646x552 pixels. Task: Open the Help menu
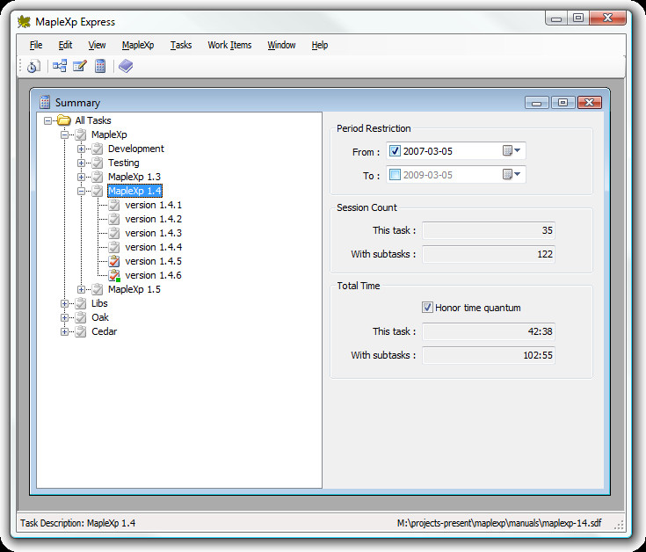320,45
